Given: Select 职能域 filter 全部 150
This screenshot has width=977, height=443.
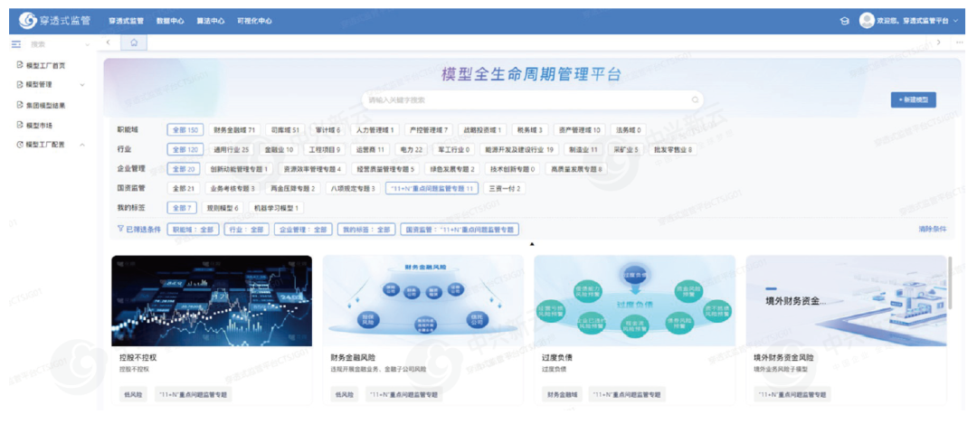Looking at the screenshot, I should [x=185, y=130].
